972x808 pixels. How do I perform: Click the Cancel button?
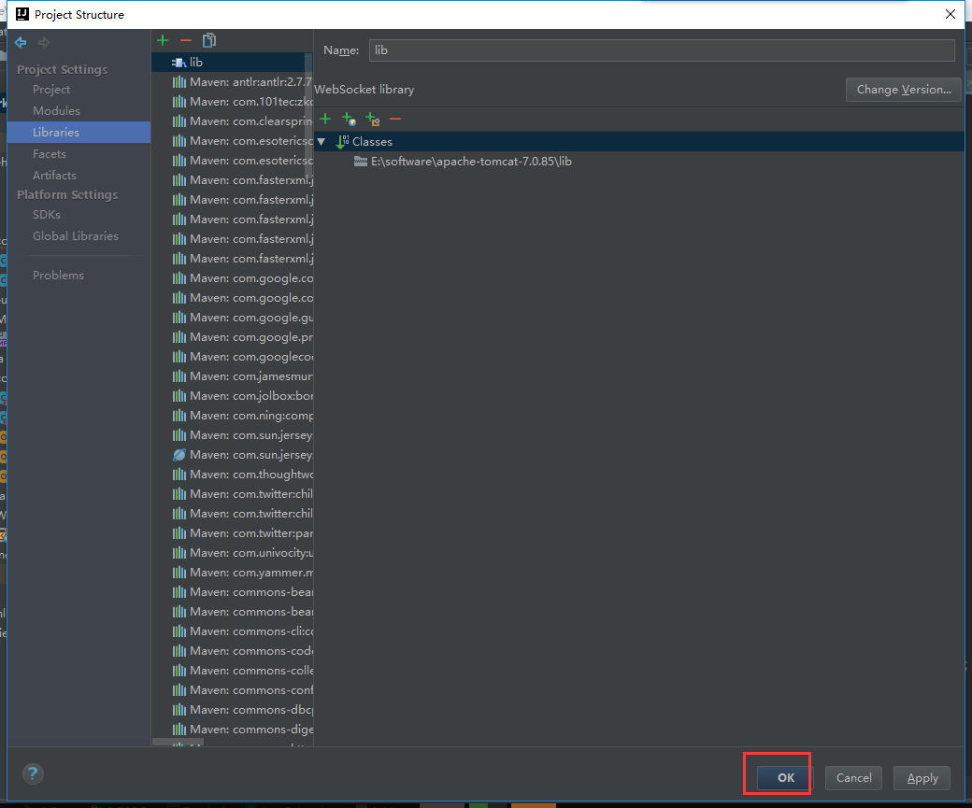coord(853,777)
